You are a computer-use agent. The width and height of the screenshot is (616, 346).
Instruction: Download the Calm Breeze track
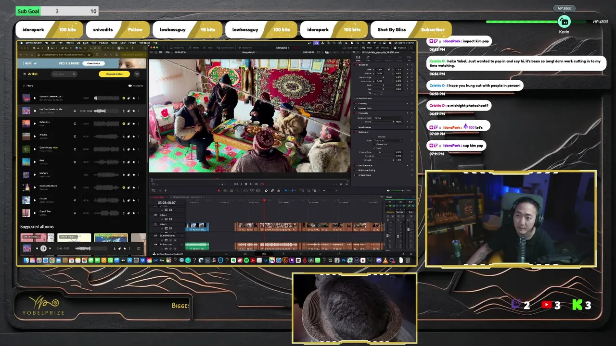coord(124,149)
